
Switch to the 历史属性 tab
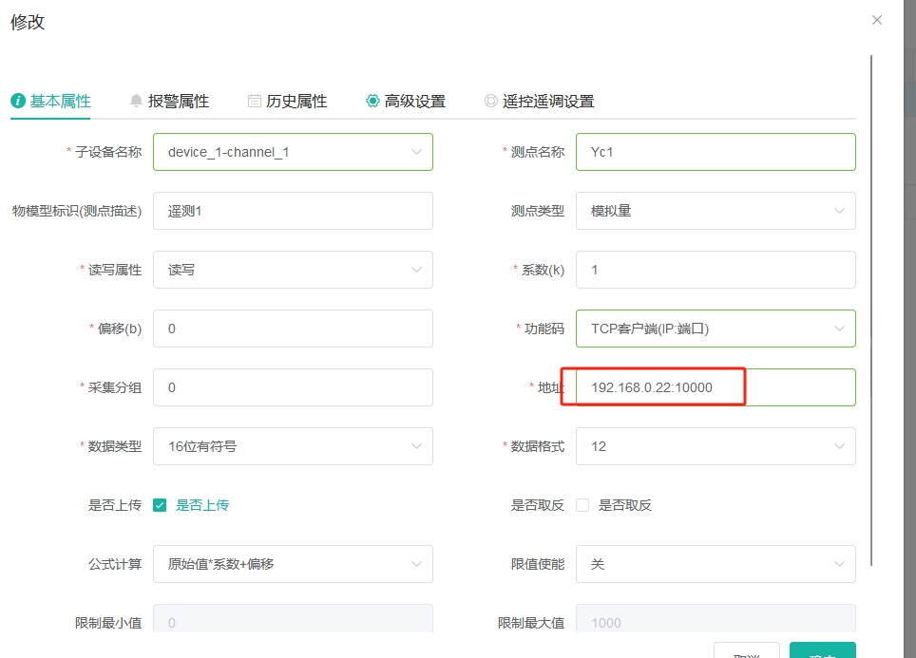click(x=296, y=101)
